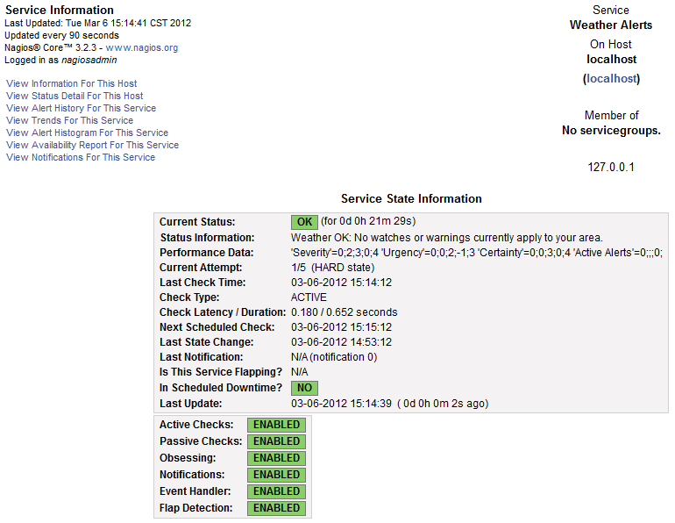Image resolution: width=675 pixels, height=523 pixels.
Task: Open View Alert Histogram For This Service
Action: (x=87, y=133)
